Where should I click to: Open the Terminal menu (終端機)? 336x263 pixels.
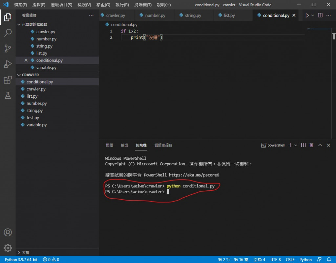coord(143,5)
